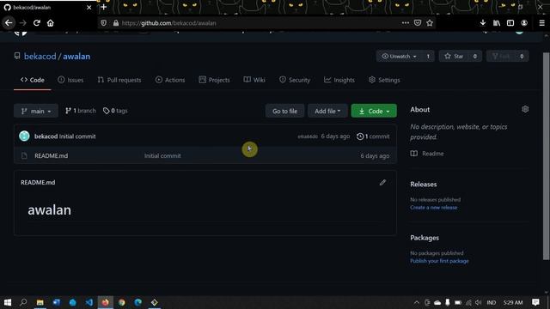Click the padlock site security icon

(x=116, y=23)
